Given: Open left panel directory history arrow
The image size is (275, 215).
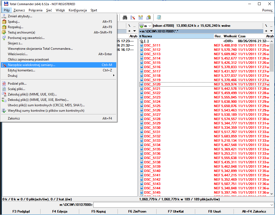Looking at the screenshot, I should (x=134, y=31).
